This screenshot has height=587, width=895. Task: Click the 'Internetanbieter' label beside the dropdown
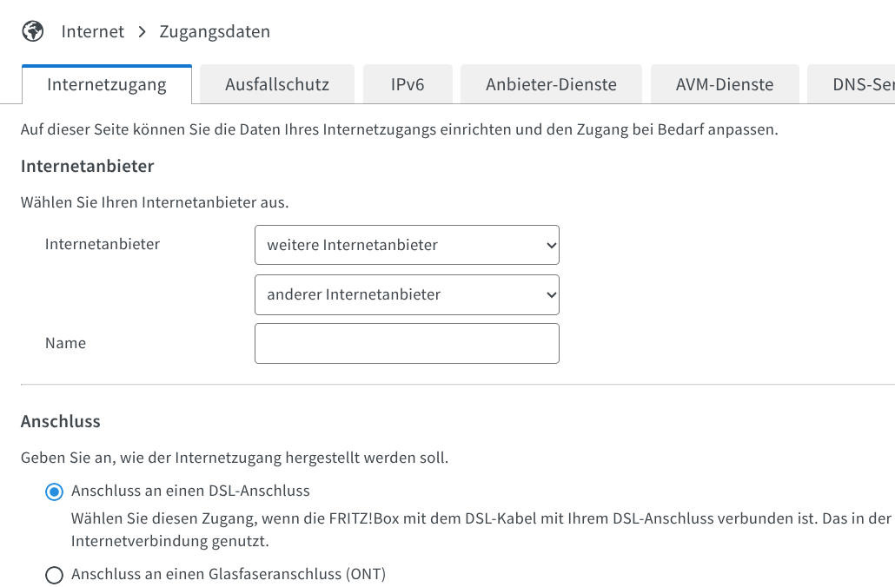(x=103, y=244)
